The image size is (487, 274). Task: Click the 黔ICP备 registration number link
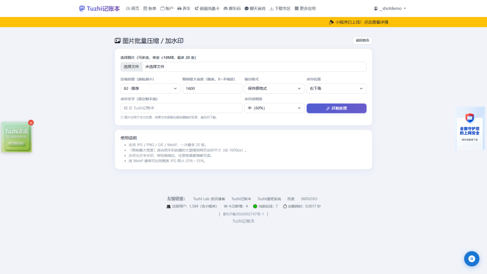(243, 214)
